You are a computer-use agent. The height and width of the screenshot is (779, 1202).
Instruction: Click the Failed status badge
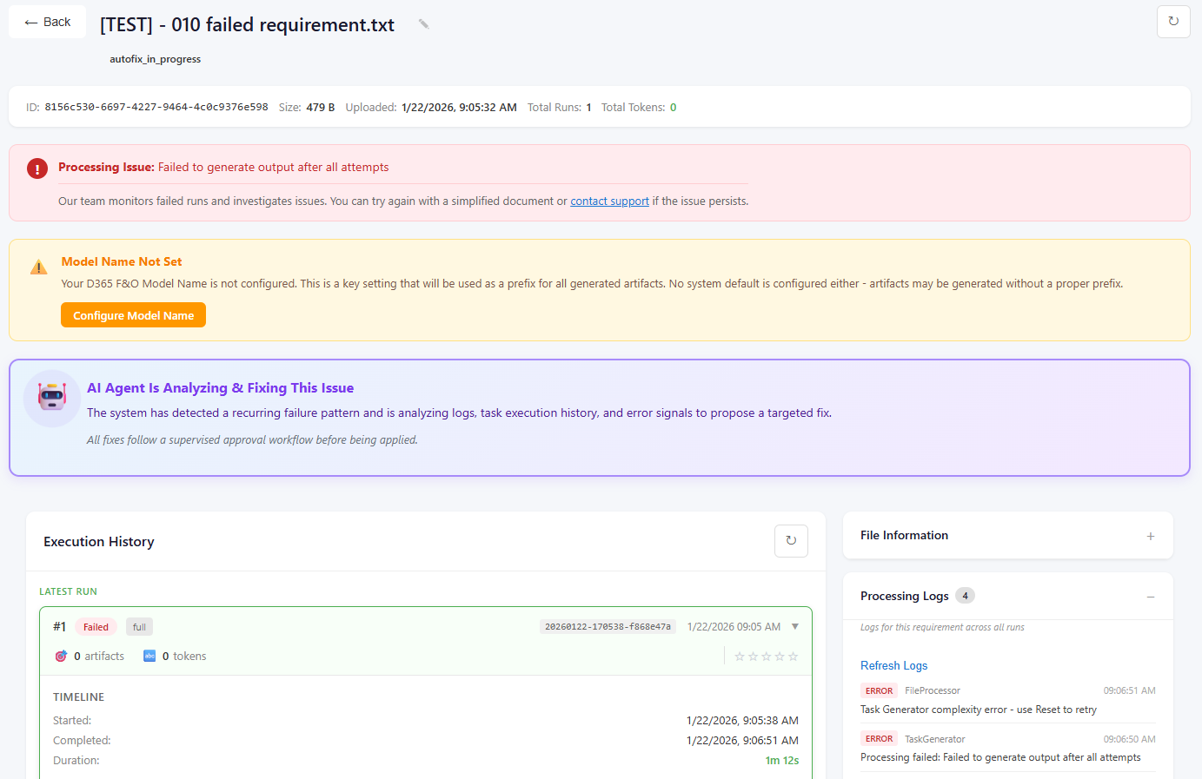tap(96, 627)
